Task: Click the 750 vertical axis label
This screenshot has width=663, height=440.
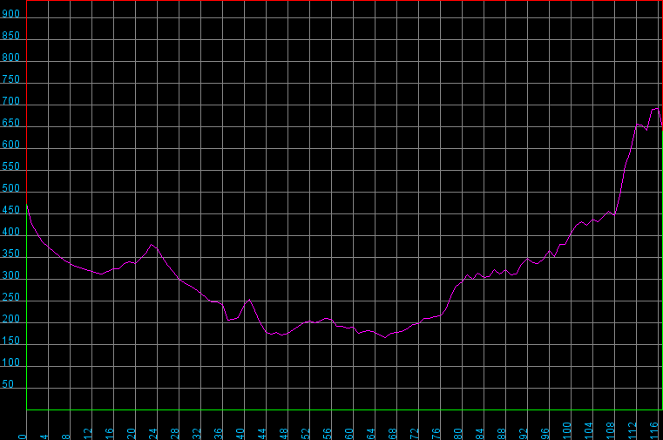Action: click(x=11, y=79)
